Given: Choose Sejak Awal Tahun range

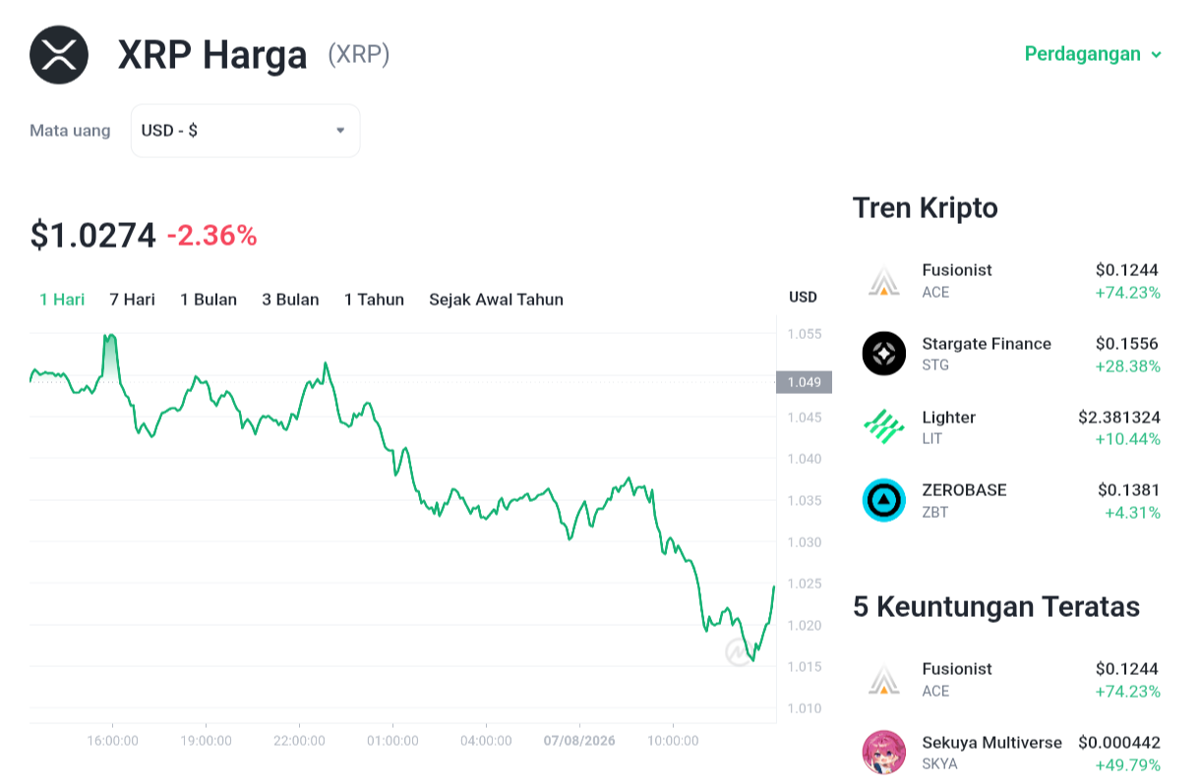Looking at the screenshot, I should (496, 300).
